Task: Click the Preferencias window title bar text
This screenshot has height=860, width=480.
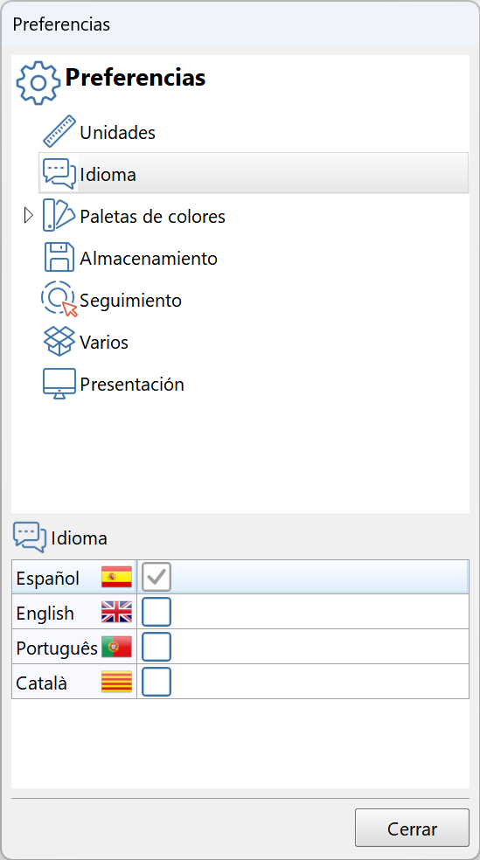Action: tap(61, 24)
